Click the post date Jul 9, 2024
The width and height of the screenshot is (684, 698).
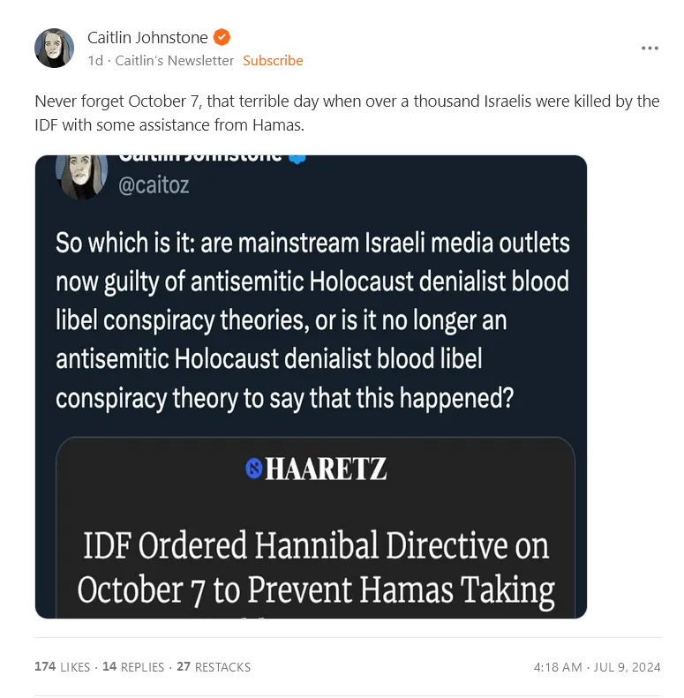coord(627,667)
